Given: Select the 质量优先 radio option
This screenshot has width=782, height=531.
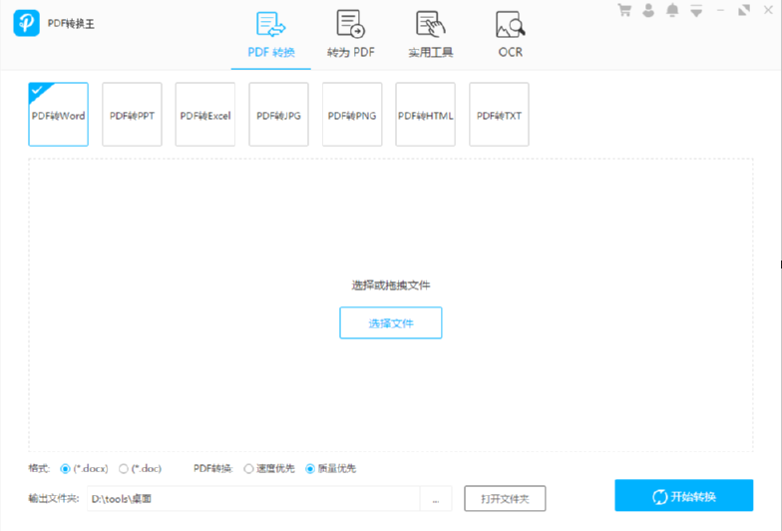Looking at the screenshot, I should click(310, 469).
